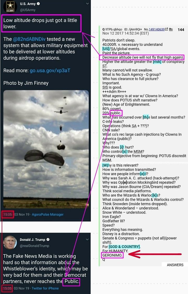Open the @82ndABNDiv mention link
188x294 pixels.
coord(29,39)
